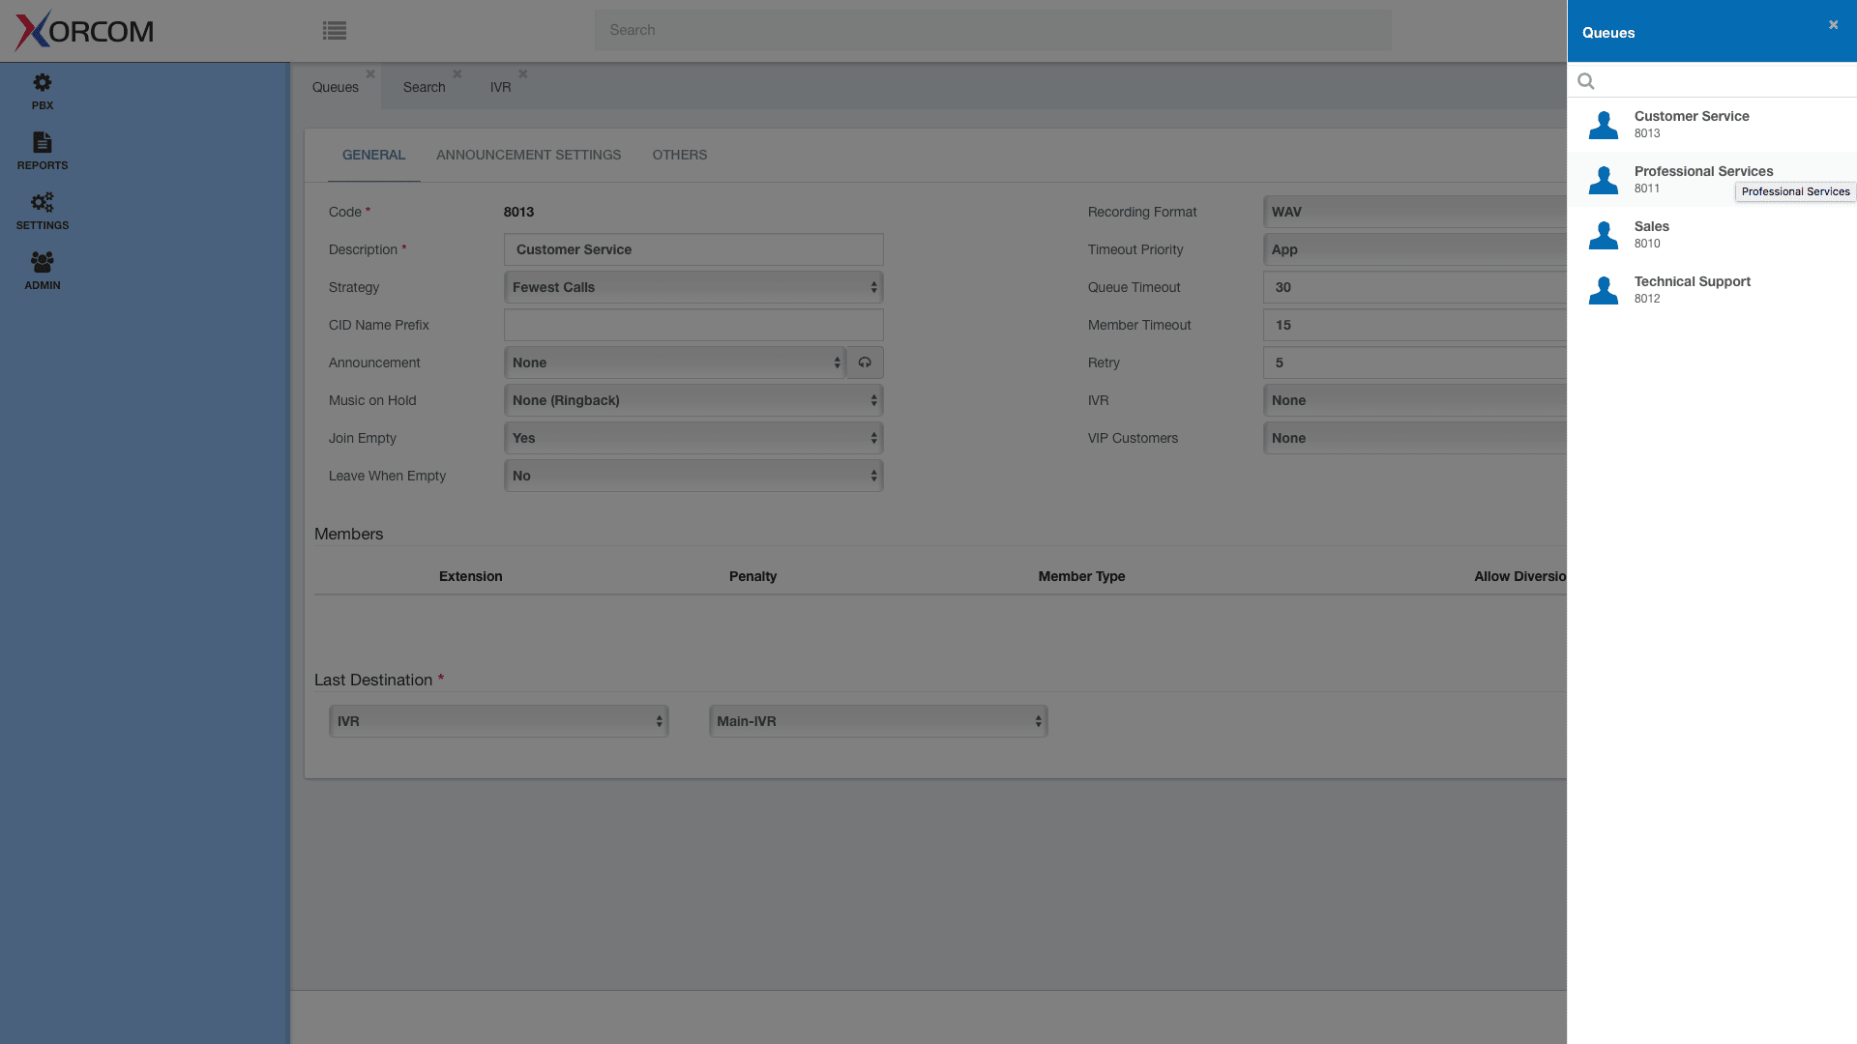This screenshot has height=1044, width=1857.
Task: Select Sales queue 8010
Action: pyautogui.click(x=1712, y=235)
